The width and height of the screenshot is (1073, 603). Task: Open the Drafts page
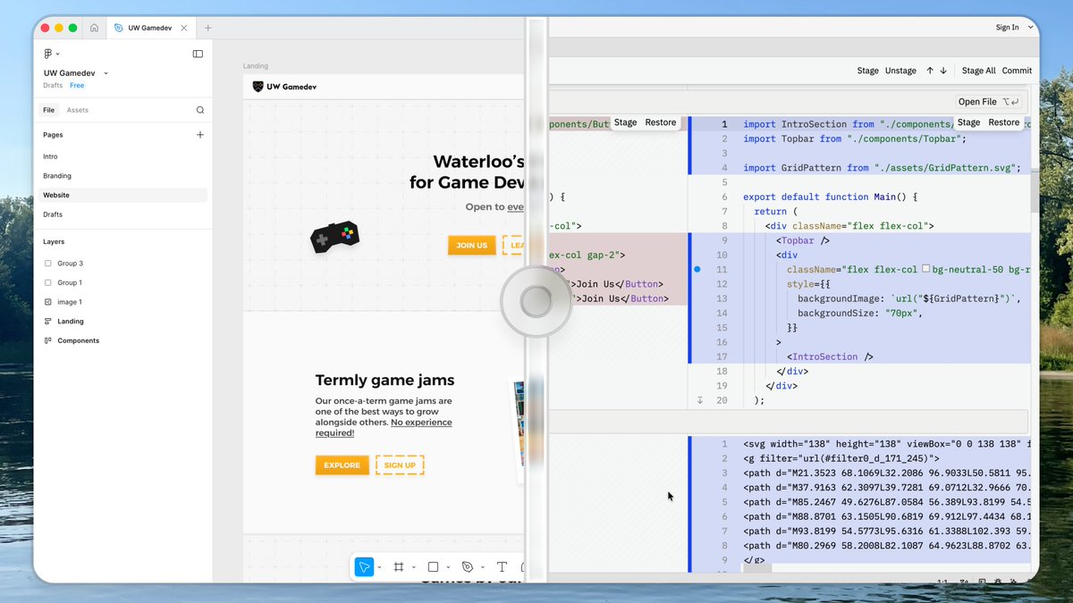[53, 214]
